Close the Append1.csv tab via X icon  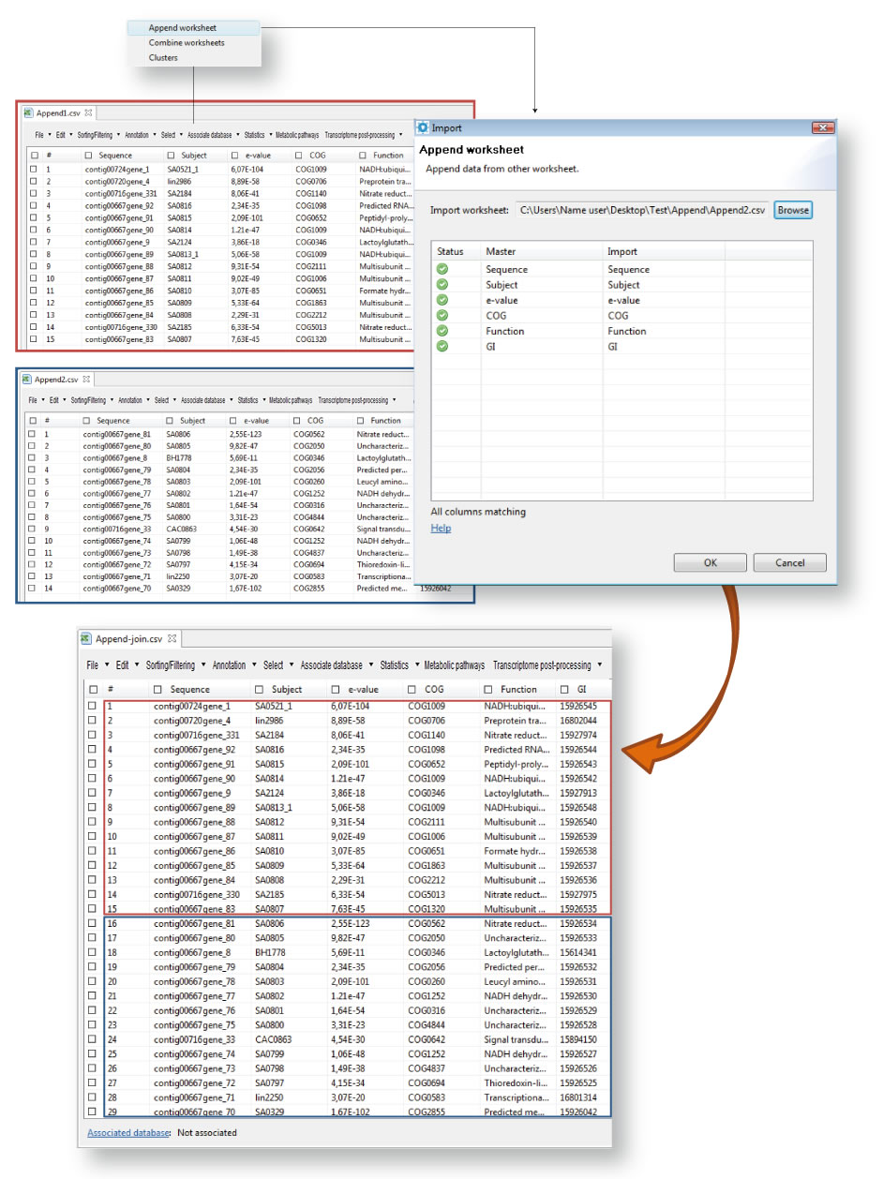pos(88,112)
